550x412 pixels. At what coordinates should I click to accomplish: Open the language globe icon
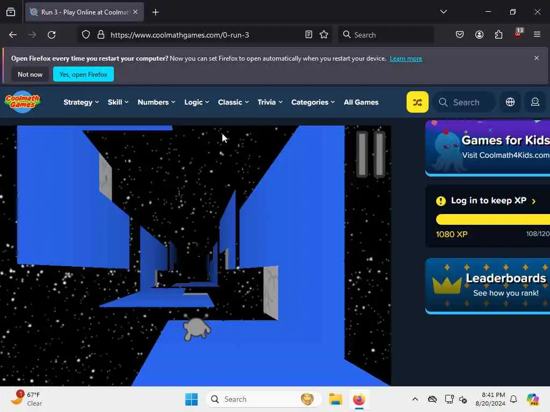coord(510,102)
